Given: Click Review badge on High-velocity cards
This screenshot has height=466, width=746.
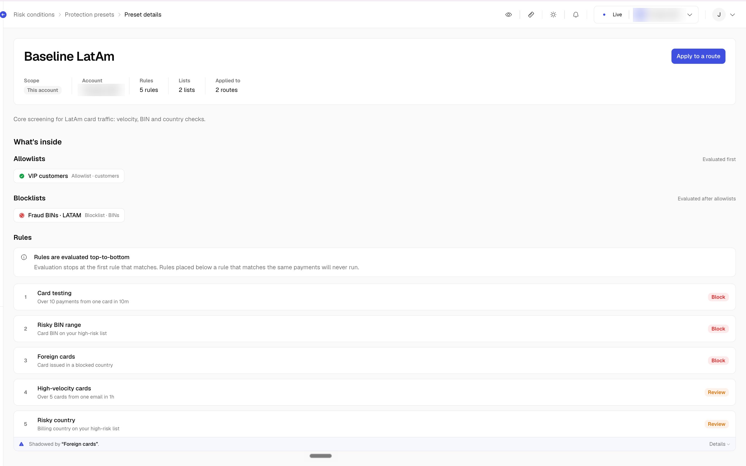Looking at the screenshot, I should click(x=716, y=392).
